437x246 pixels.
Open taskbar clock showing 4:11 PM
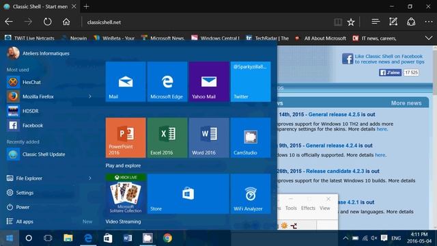click(x=419, y=238)
